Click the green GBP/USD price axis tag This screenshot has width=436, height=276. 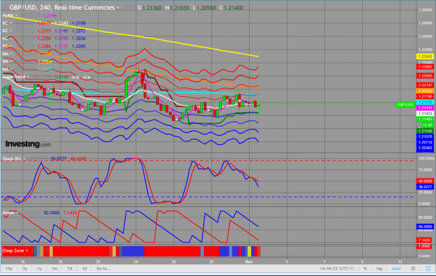point(405,105)
